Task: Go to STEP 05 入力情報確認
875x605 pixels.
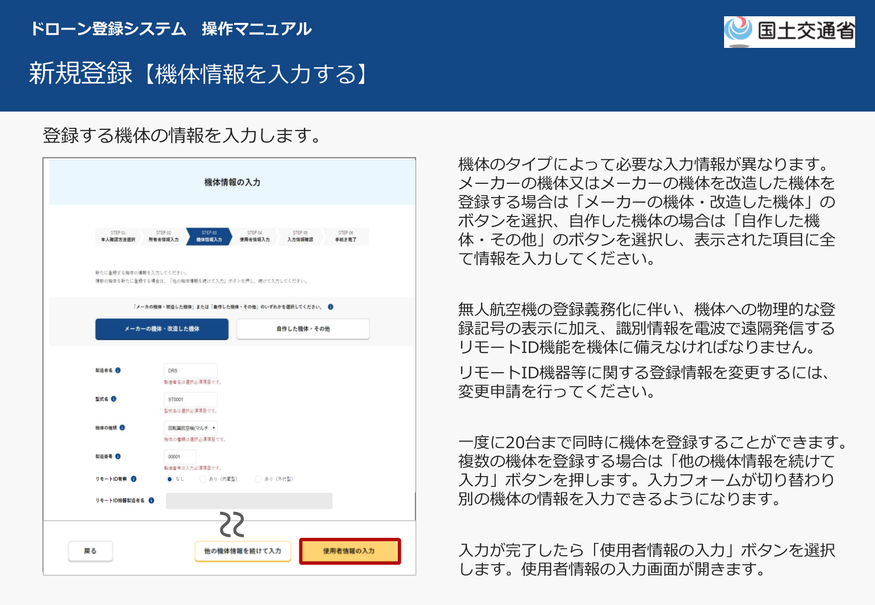Action: tap(300, 236)
